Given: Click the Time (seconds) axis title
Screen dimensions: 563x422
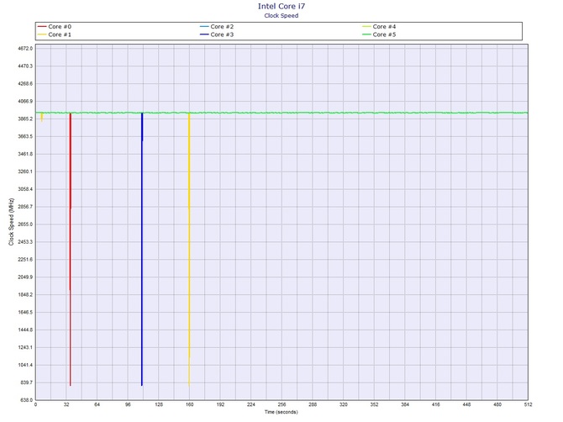Looking at the screenshot, I should (281, 412).
